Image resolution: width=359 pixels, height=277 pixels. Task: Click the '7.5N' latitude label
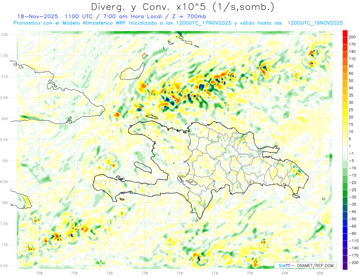pyautogui.click(x=4, y=224)
